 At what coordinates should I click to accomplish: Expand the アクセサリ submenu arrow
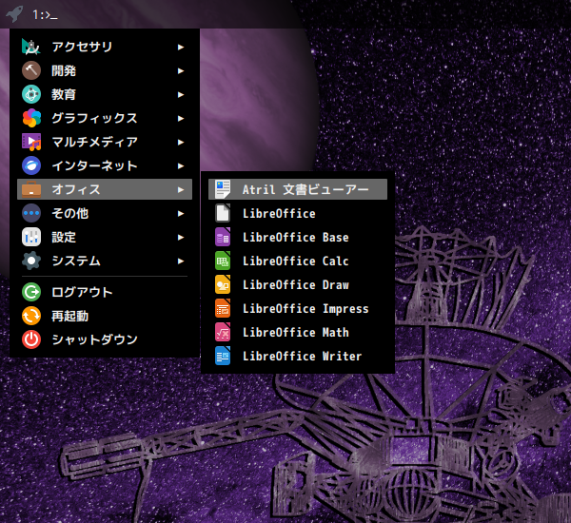pyautogui.click(x=181, y=47)
